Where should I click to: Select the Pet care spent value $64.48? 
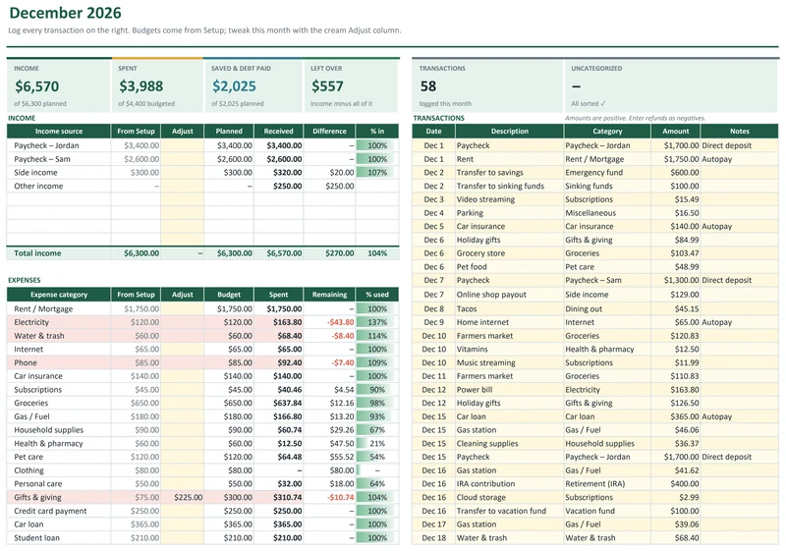coord(278,457)
